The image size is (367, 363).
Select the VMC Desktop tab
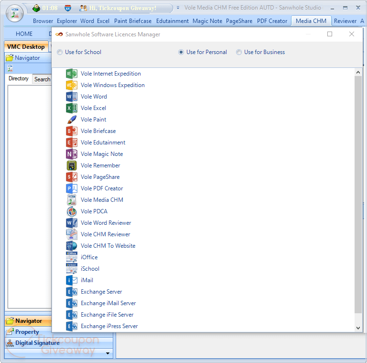(x=26, y=46)
